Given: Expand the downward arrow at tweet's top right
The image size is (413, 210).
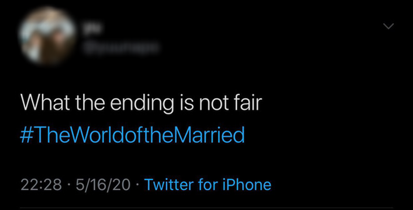Looking at the screenshot, I should (x=388, y=26).
